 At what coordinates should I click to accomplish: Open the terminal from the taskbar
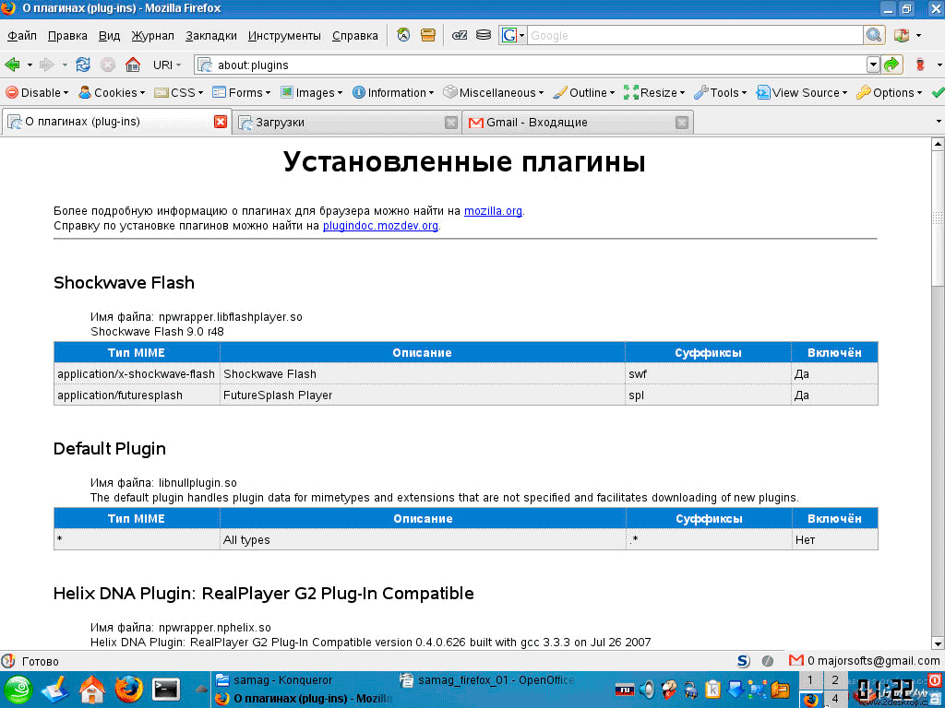click(x=166, y=689)
